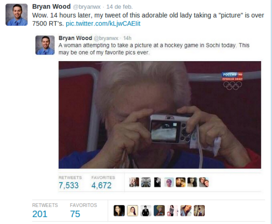The height and width of the screenshot is (224, 272).
Task: View the 201 retweets count
Action: (x=40, y=214)
